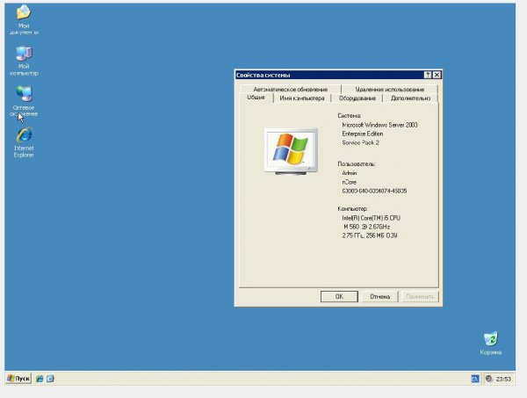Click the tray icon beside the clock
This screenshot has width=527, height=398.
(x=489, y=379)
